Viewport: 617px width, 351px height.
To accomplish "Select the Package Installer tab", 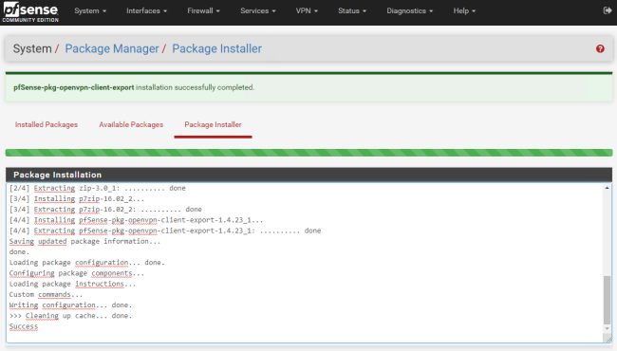I will click(x=213, y=124).
